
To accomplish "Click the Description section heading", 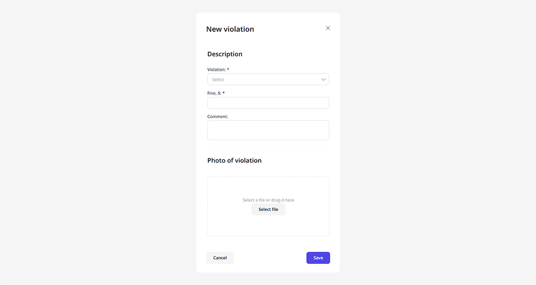I will pyautogui.click(x=225, y=54).
